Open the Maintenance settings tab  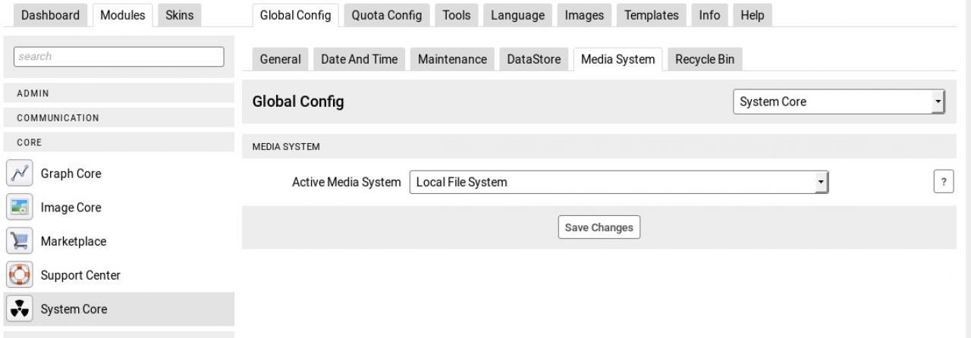(x=452, y=60)
